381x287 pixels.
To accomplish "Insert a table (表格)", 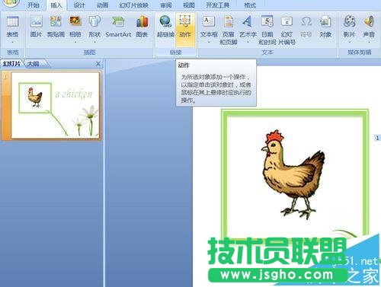I will 12,29.
